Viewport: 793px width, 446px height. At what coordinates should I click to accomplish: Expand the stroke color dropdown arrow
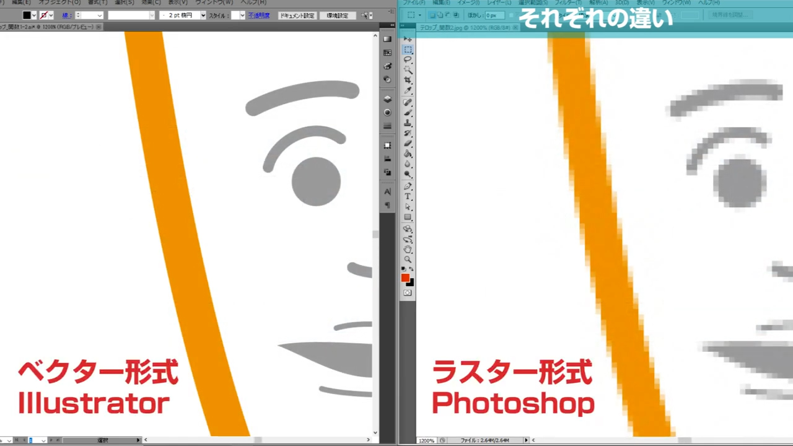(51, 15)
